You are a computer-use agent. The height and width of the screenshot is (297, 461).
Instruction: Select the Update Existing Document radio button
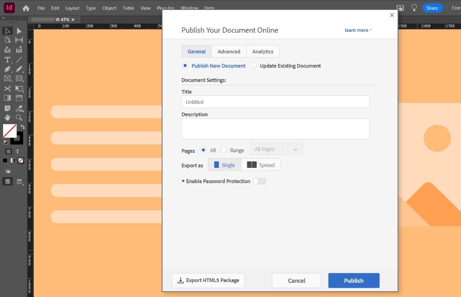point(253,66)
